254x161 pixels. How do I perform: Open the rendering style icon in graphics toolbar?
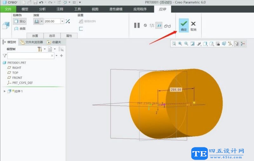(x=199, y=44)
